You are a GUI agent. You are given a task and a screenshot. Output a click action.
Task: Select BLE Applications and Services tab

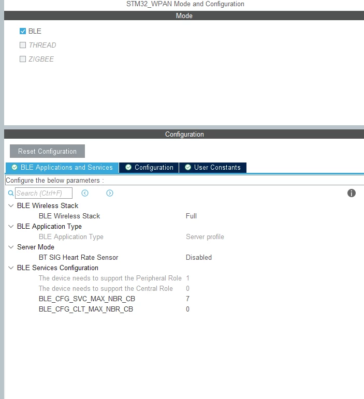pyautogui.click(x=62, y=168)
